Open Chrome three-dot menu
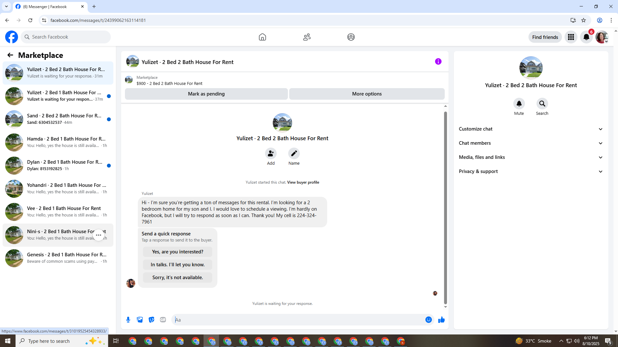The width and height of the screenshot is (618, 347). [x=611, y=20]
